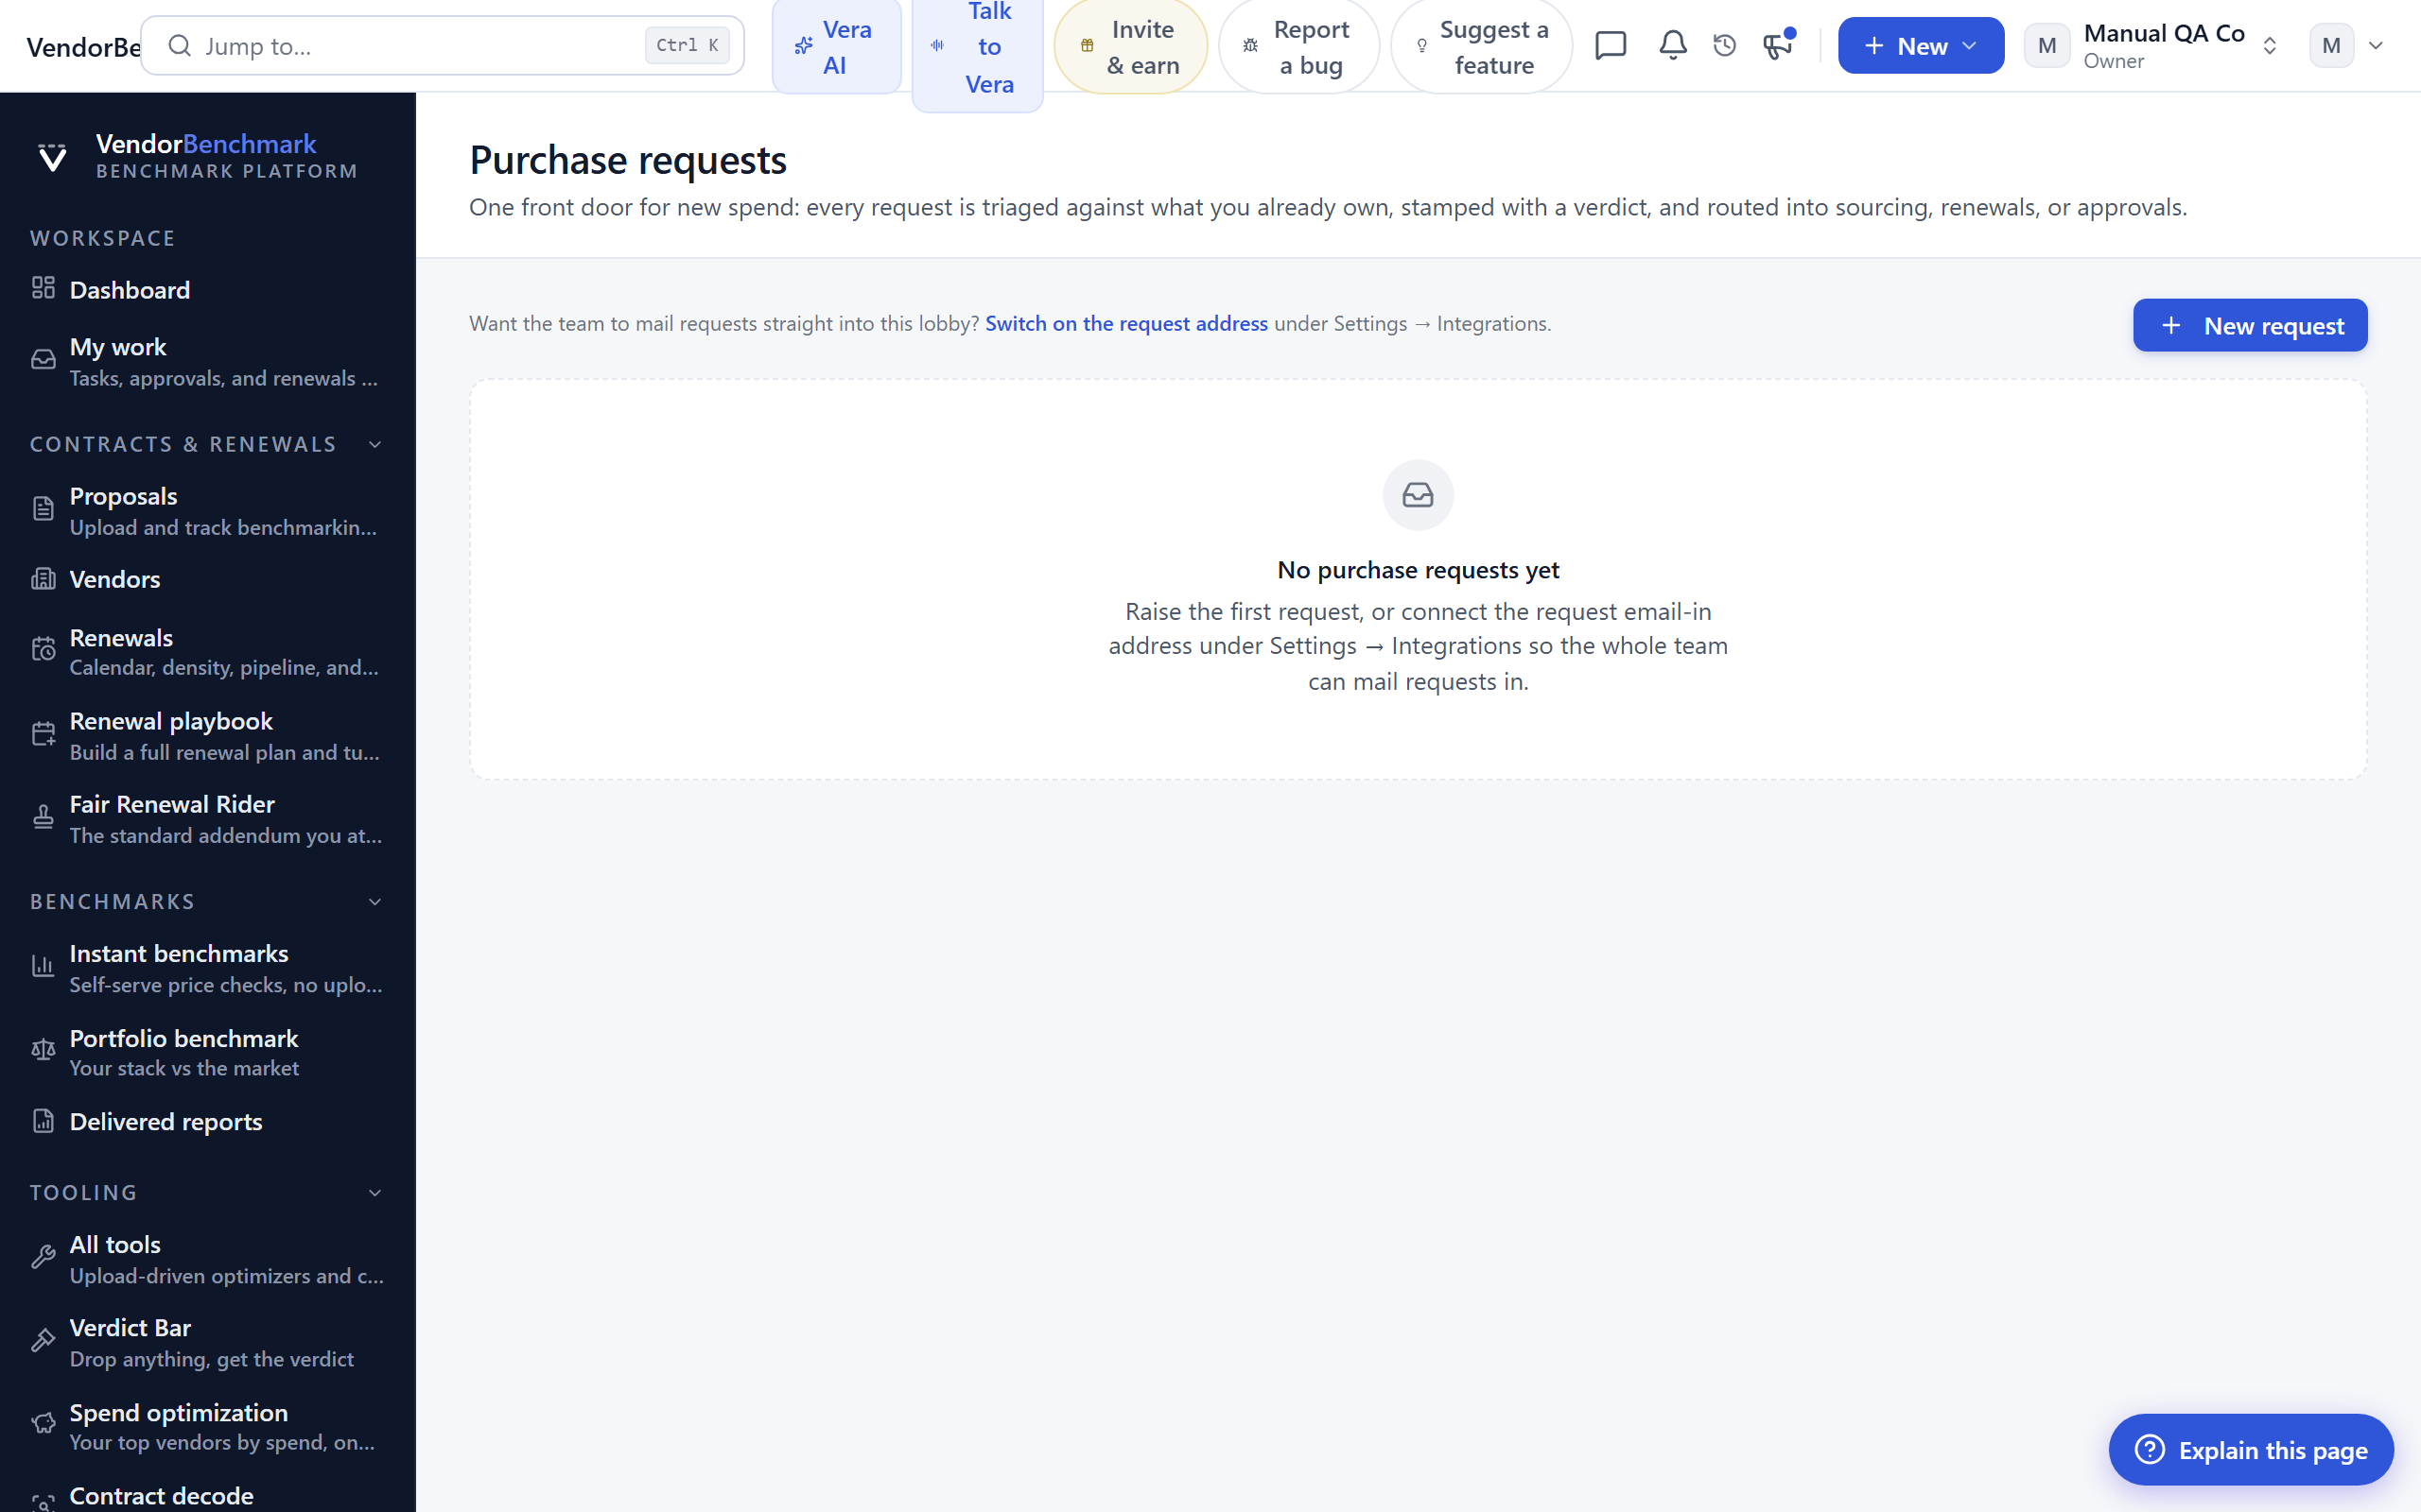This screenshot has width=2421, height=1512.
Task: Open Delivered reports in the sidebar
Action: tap(208, 1122)
